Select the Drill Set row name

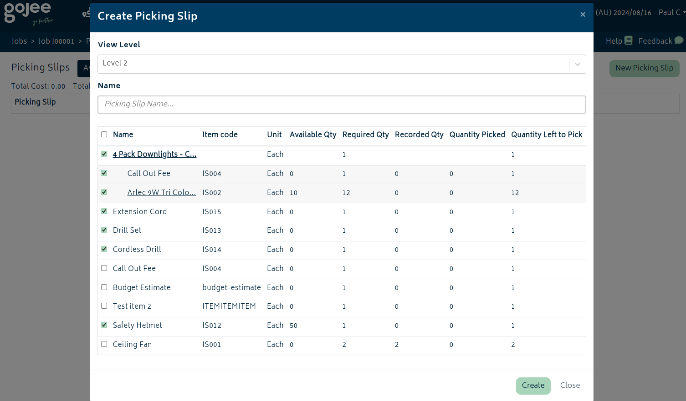[x=127, y=230]
